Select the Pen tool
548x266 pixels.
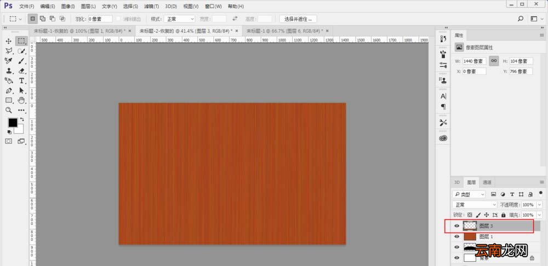(9, 91)
